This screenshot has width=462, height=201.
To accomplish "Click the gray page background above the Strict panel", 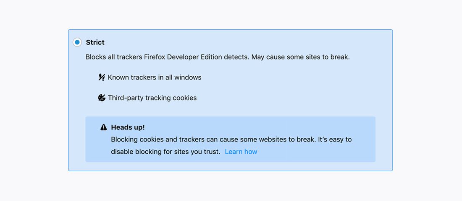I will 231,15.
